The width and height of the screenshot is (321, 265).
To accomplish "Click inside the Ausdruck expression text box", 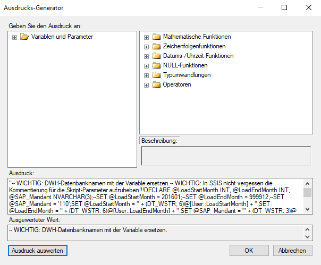I will click(x=154, y=195).
